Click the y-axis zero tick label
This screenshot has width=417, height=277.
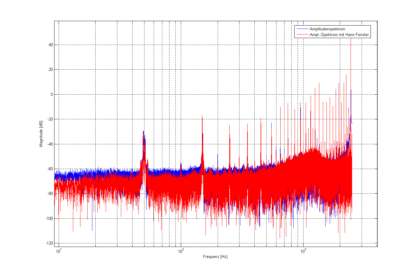click(x=52, y=94)
